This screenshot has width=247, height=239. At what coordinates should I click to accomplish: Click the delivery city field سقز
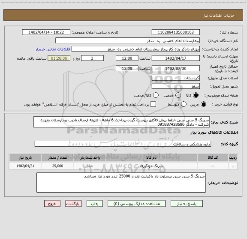(x=176, y=86)
